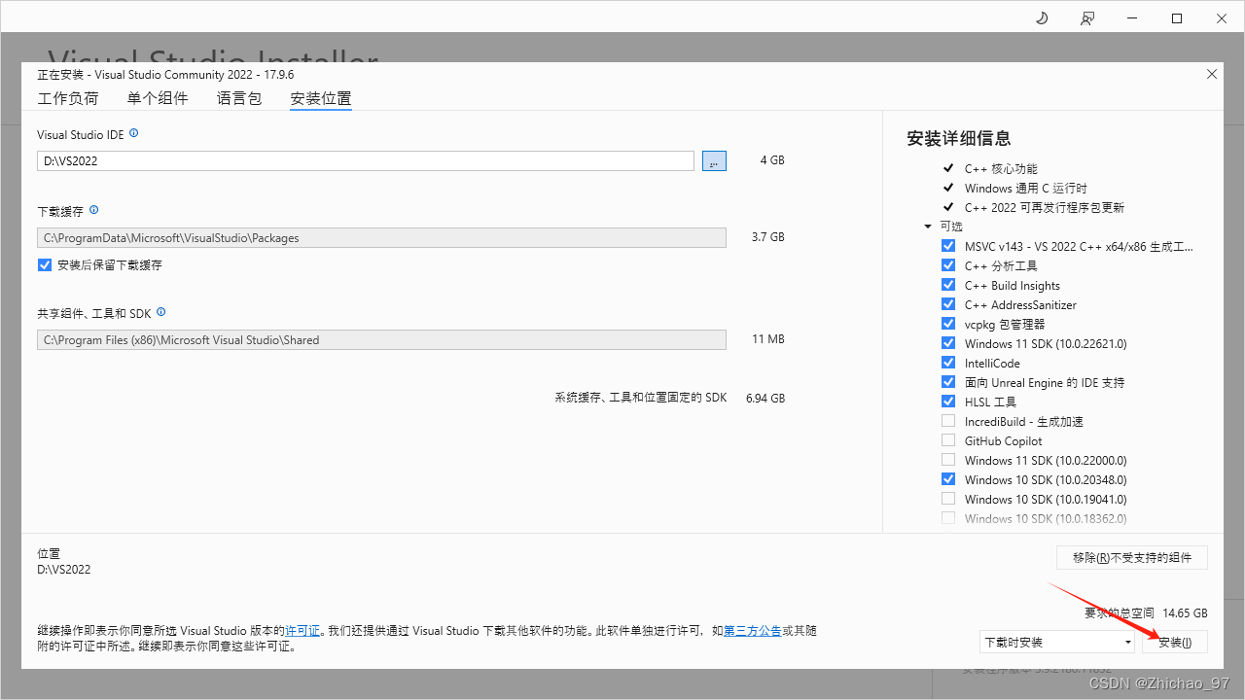Close the installation dialog with X
Screen dimensions: 1245x700
pos(1211,74)
